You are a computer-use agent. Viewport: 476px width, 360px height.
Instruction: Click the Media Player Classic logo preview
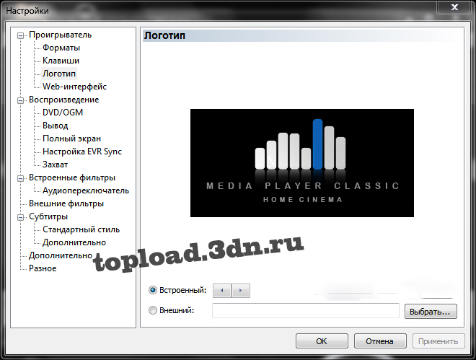(302, 162)
